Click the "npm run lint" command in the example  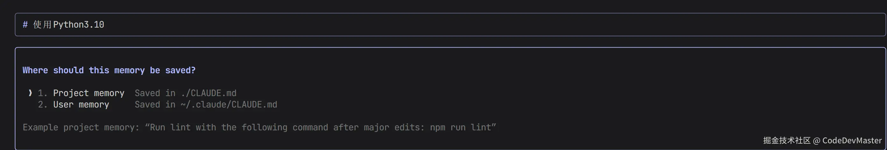(461, 128)
